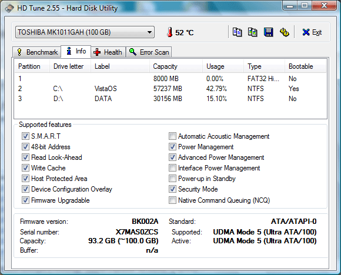This screenshot has height=275, width=341.
Task: Click the copy screenshot to clipboard icon
Action: tap(253, 32)
